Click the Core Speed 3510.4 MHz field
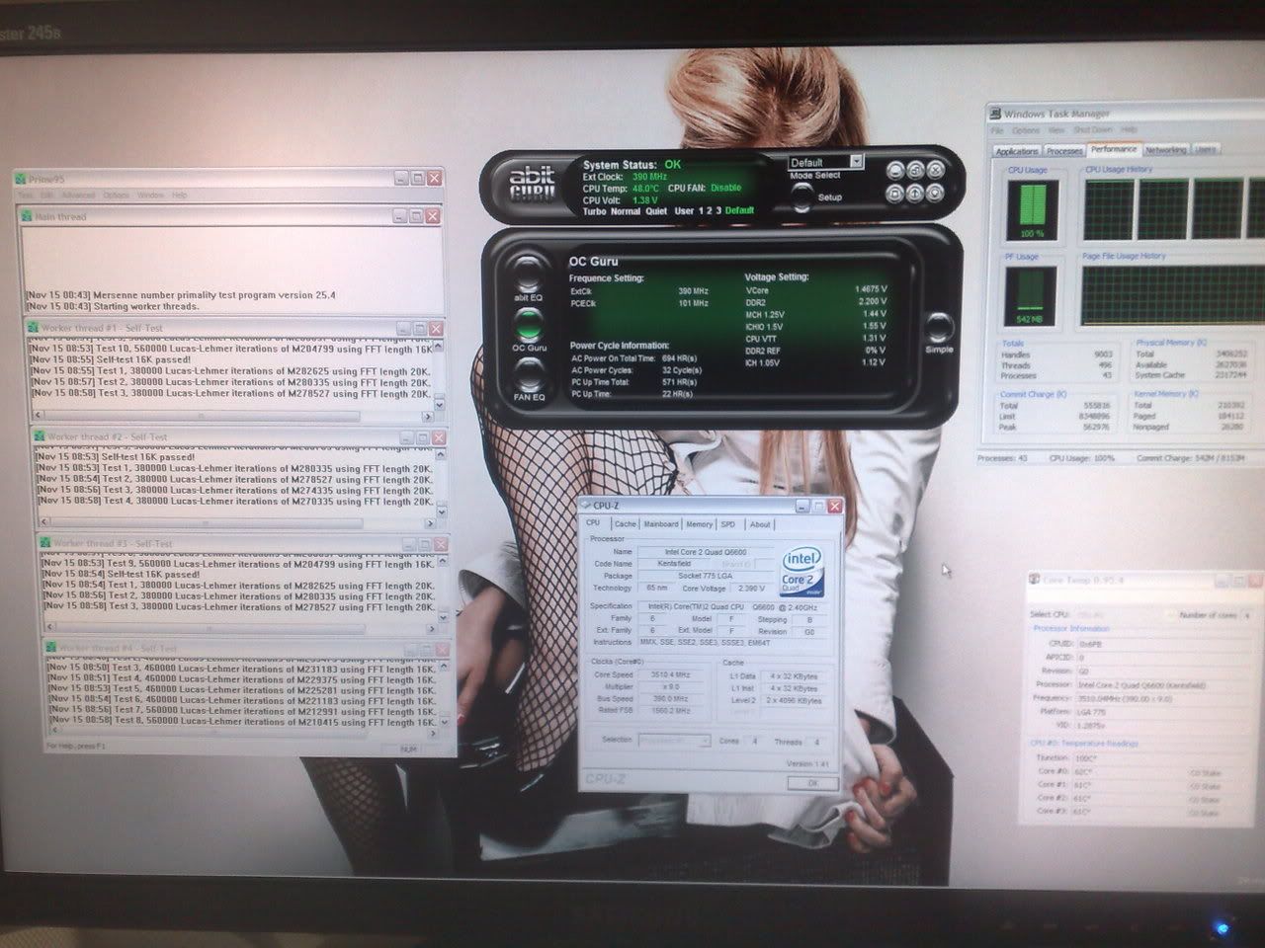Screen dimensions: 1265x948 [671, 674]
